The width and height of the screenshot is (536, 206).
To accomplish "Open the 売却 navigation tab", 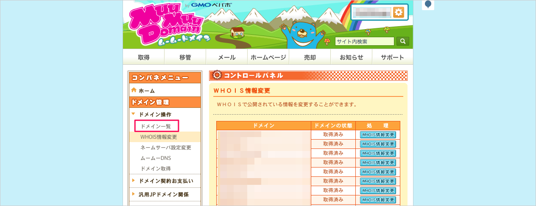I will point(310,57).
